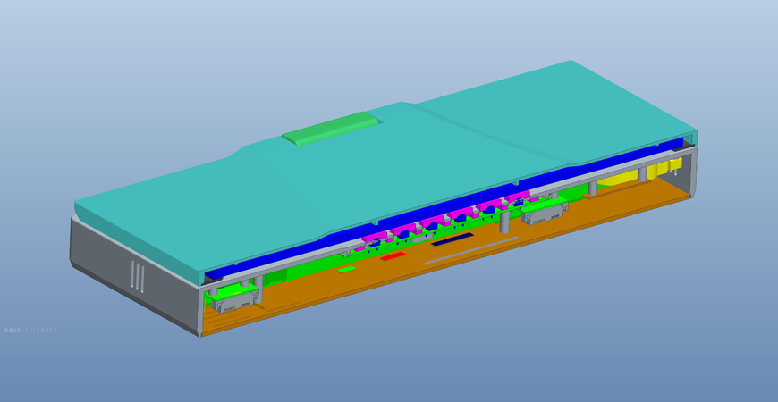
Task: Select the long gray strip on the orange board
Action: click(x=471, y=250)
